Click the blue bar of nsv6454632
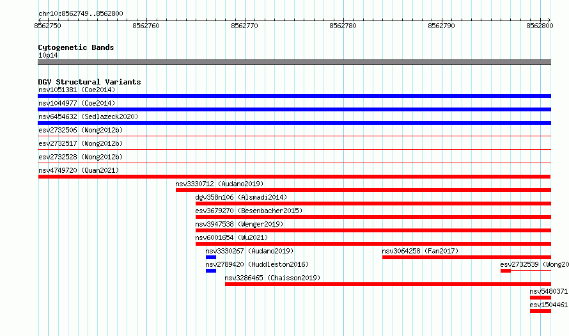Viewport: 569px width, 336px height. click(x=294, y=123)
